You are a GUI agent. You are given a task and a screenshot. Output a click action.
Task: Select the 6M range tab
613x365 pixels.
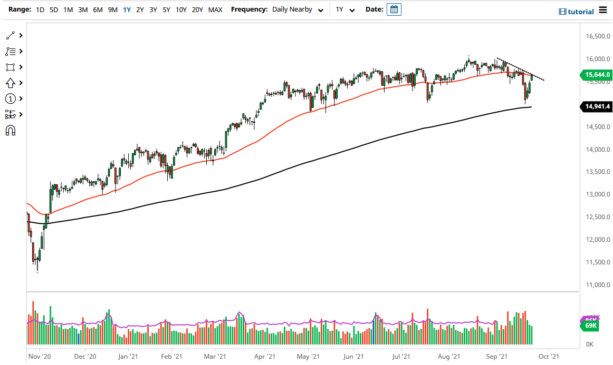coord(97,9)
